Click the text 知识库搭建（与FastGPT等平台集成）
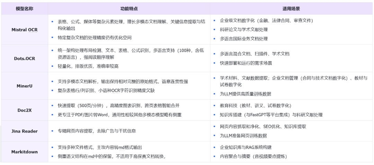This screenshot has height=165, width=374. [x=271, y=115]
